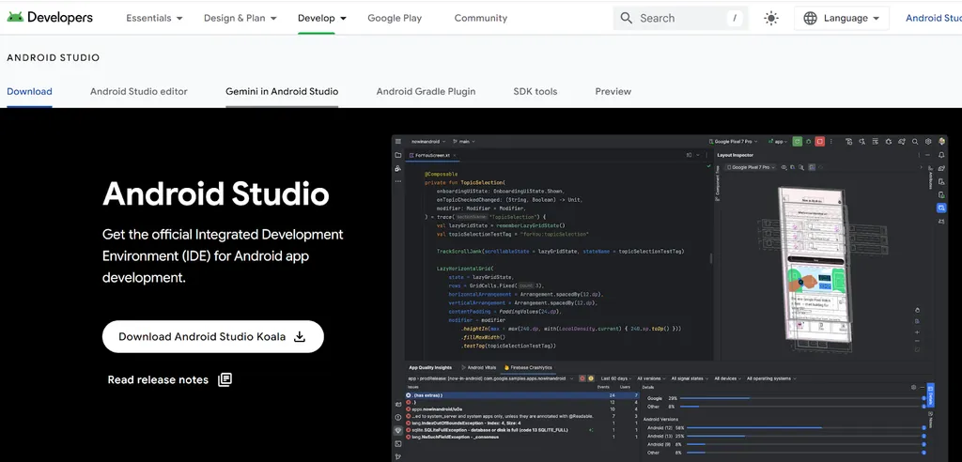
Task: Click the red Stop button in the IDE toolbar
Action: (x=819, y=141)
